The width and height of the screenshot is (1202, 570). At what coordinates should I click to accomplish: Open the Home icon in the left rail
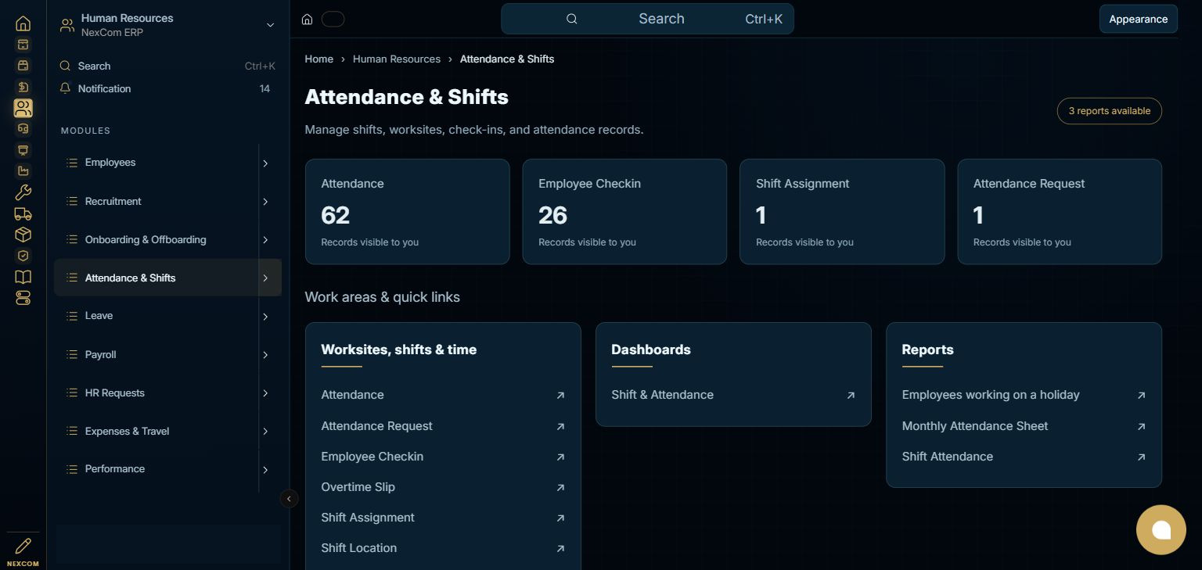(x=23, y=23)
